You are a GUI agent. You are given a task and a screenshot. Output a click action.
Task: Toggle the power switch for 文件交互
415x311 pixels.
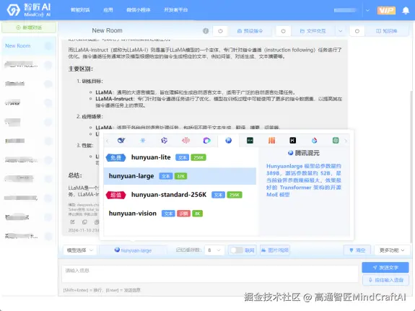[x=283, y=31]
